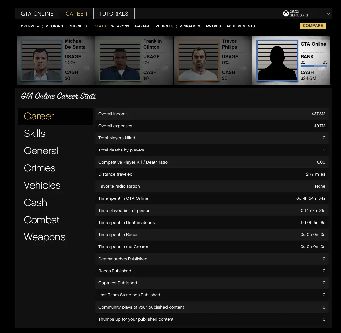
Task: Click the 0d 1h 7m 21s value
Action: (313, 210)
